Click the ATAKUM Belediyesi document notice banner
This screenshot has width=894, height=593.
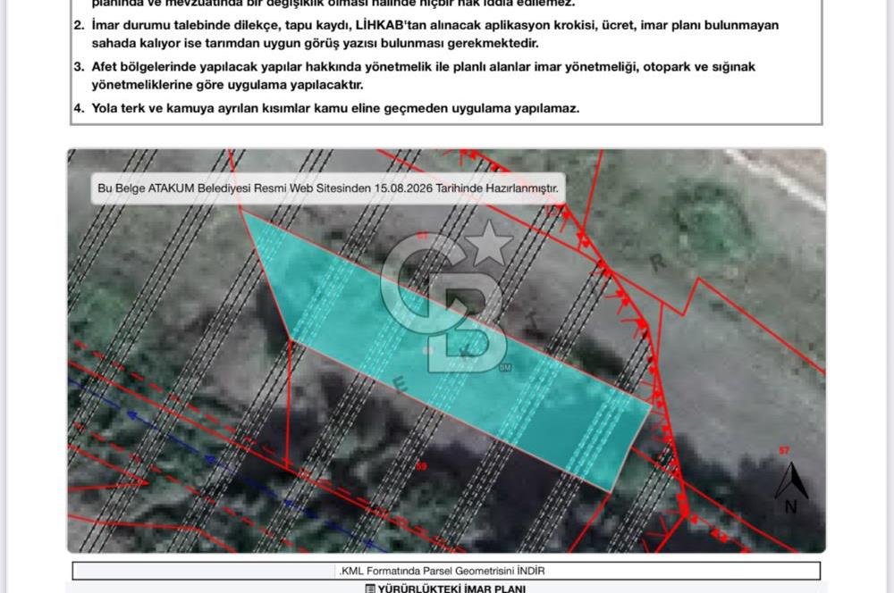(328, 188)
